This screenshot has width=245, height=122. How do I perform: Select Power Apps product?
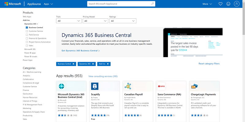(x=28, y=60)
